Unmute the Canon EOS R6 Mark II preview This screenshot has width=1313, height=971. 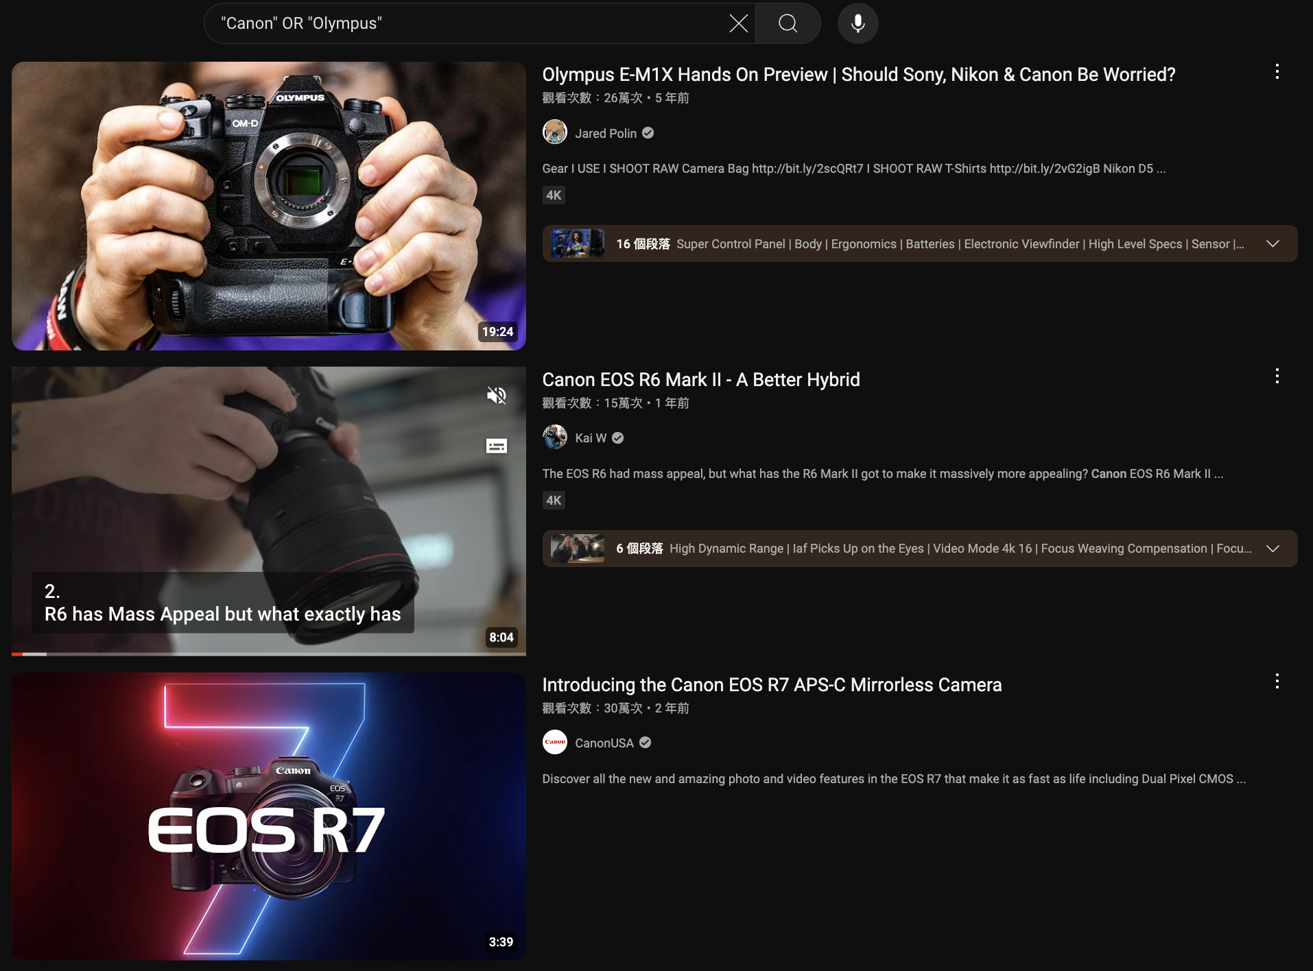pos(497,396)
